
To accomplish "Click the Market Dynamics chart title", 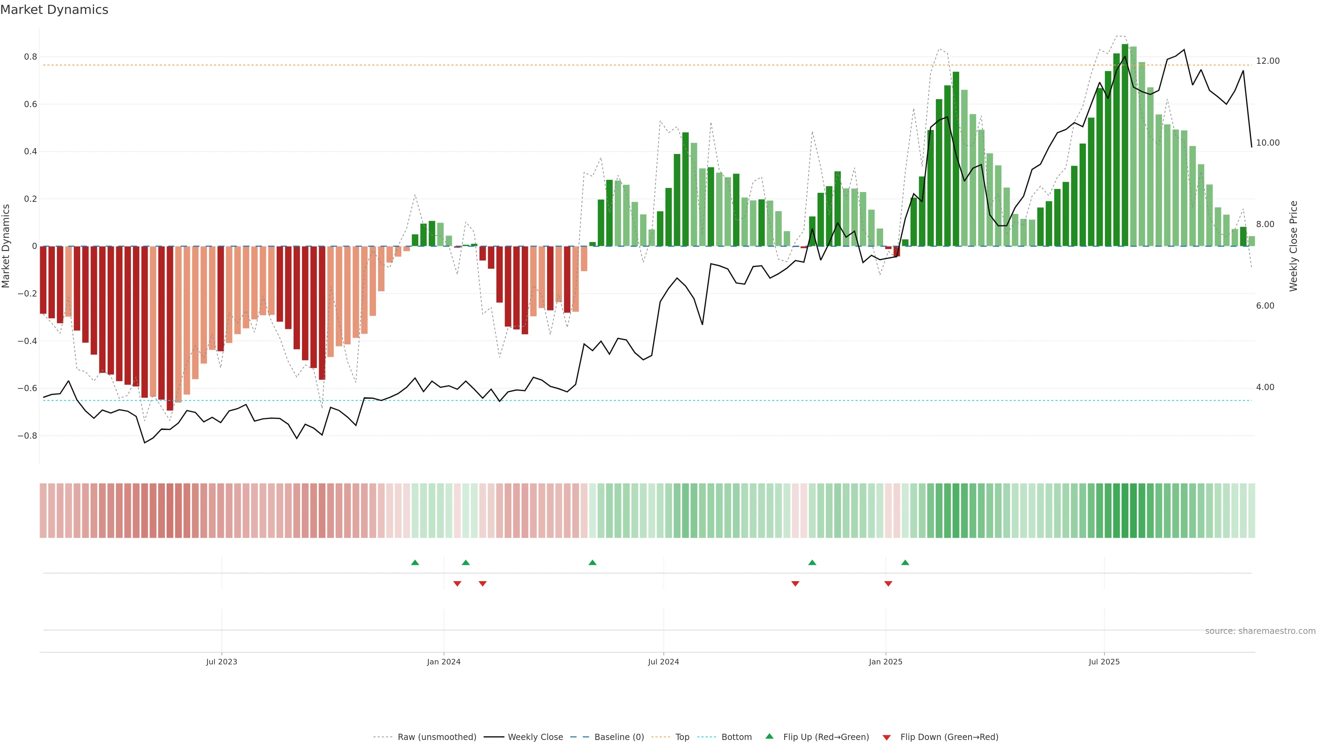I will tap(55, 10).
